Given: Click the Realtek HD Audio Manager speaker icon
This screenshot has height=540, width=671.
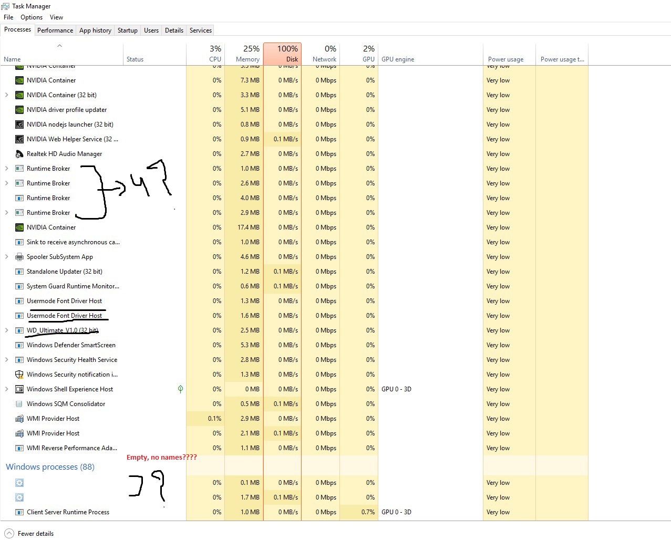Looking at the screenshot, I should 19,154.
